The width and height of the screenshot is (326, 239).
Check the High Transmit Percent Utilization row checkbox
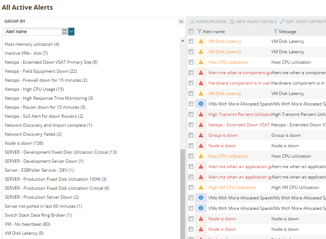coord(191,114)
